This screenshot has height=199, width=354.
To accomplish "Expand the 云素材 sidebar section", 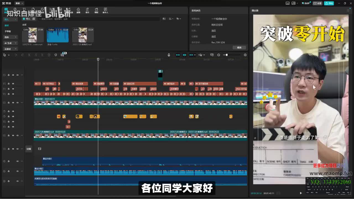I will 11,49.
